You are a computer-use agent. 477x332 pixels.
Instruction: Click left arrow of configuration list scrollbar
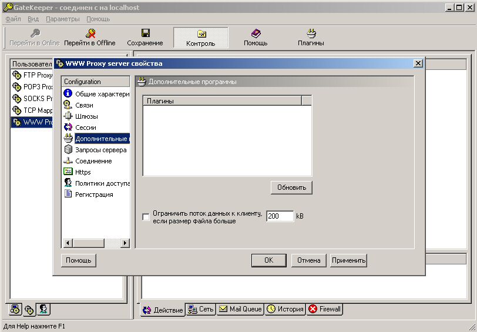click(x=68, y=243)
